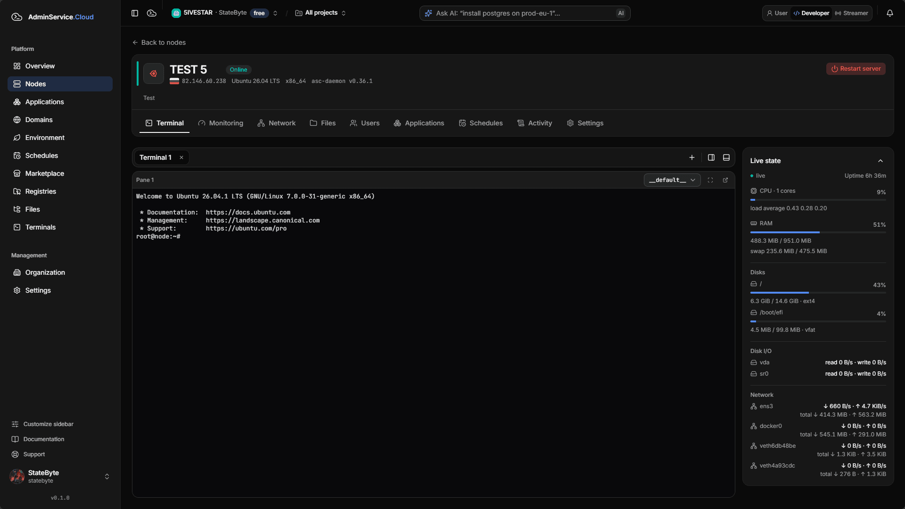Image resolution: width=905 pixels, height=509 pixels.
Task: Open the __default__ session dropdown
Action: click(x=672, y=180)
